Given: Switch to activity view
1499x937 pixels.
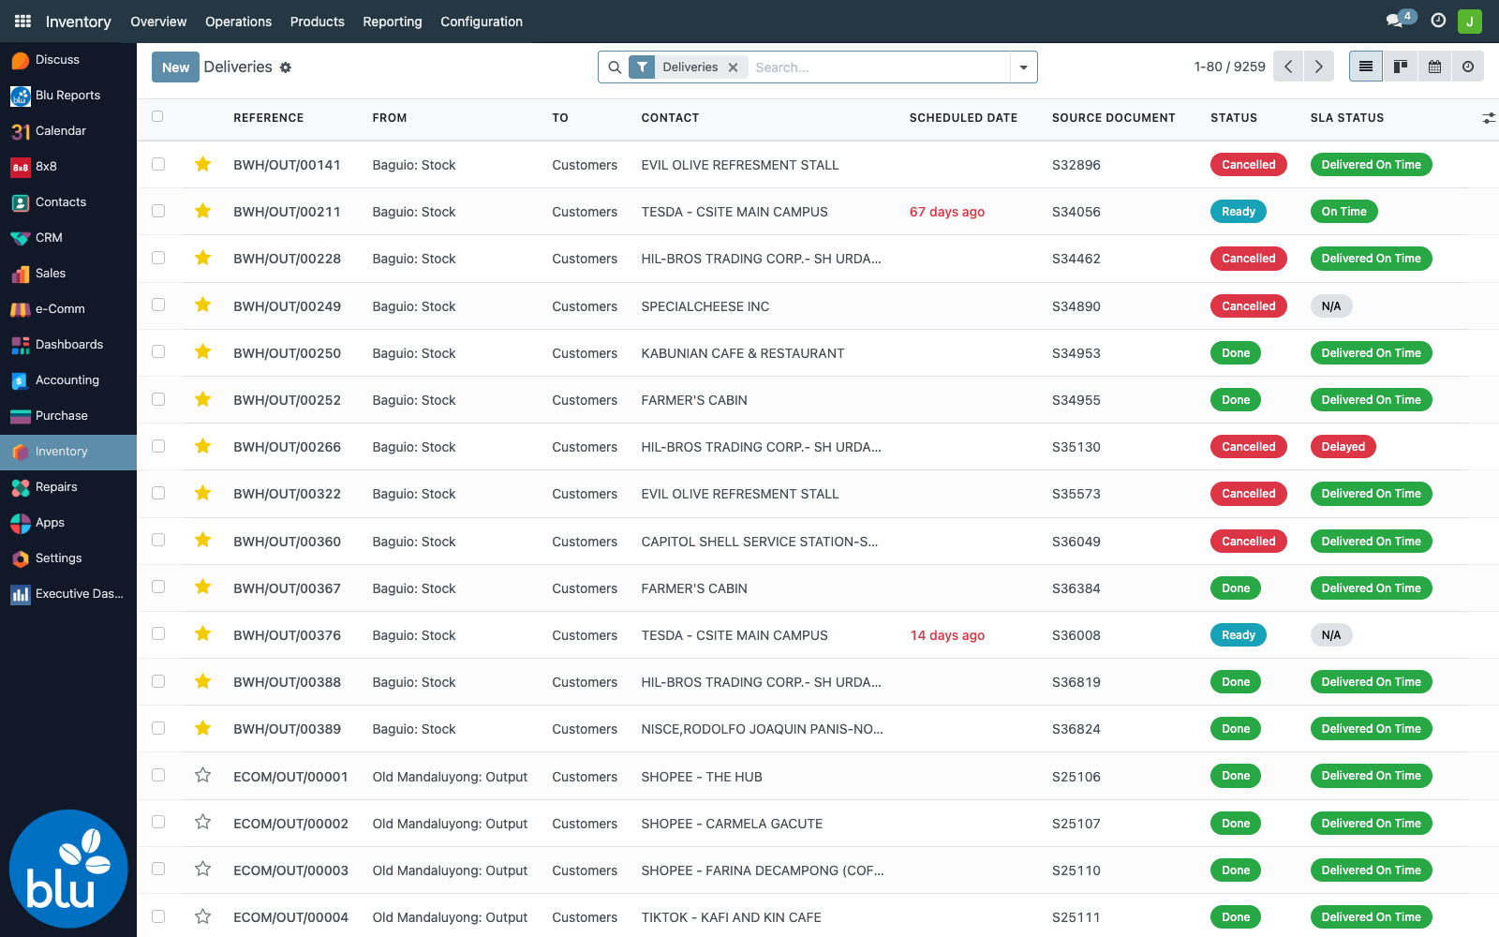Looking at the screenshot, I should click(1468, 67).
